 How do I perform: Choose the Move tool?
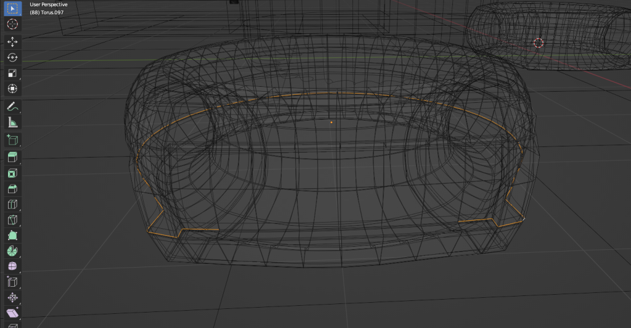(12, 41)
